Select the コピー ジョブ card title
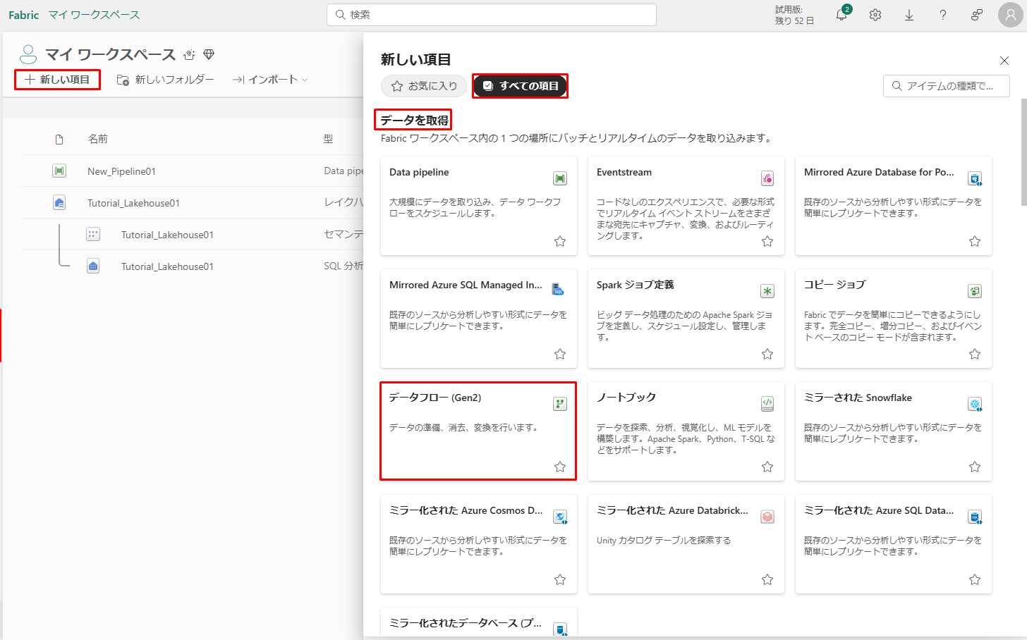The width and height of the screenshot is (1027, 640). 834,285
